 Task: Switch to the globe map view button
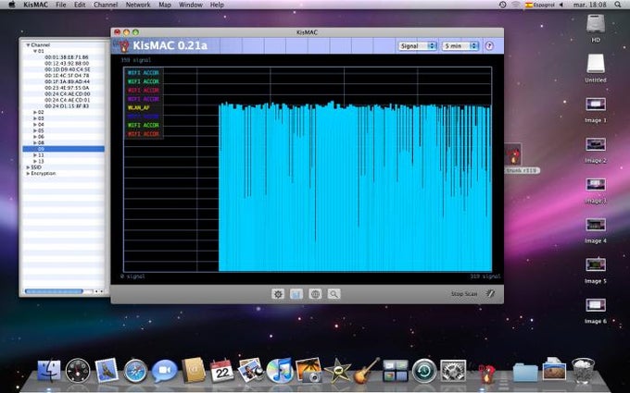click(x=315, y=294)
